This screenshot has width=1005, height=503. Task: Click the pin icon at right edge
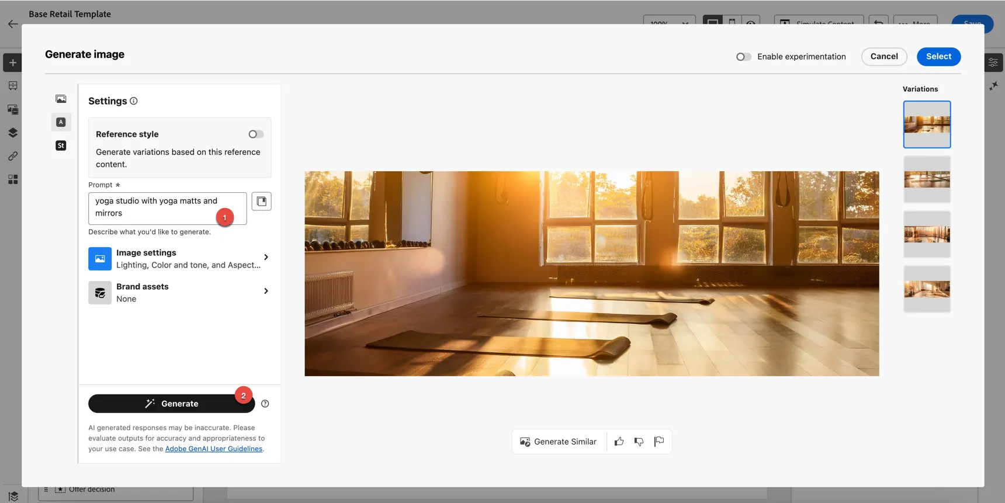993,86
